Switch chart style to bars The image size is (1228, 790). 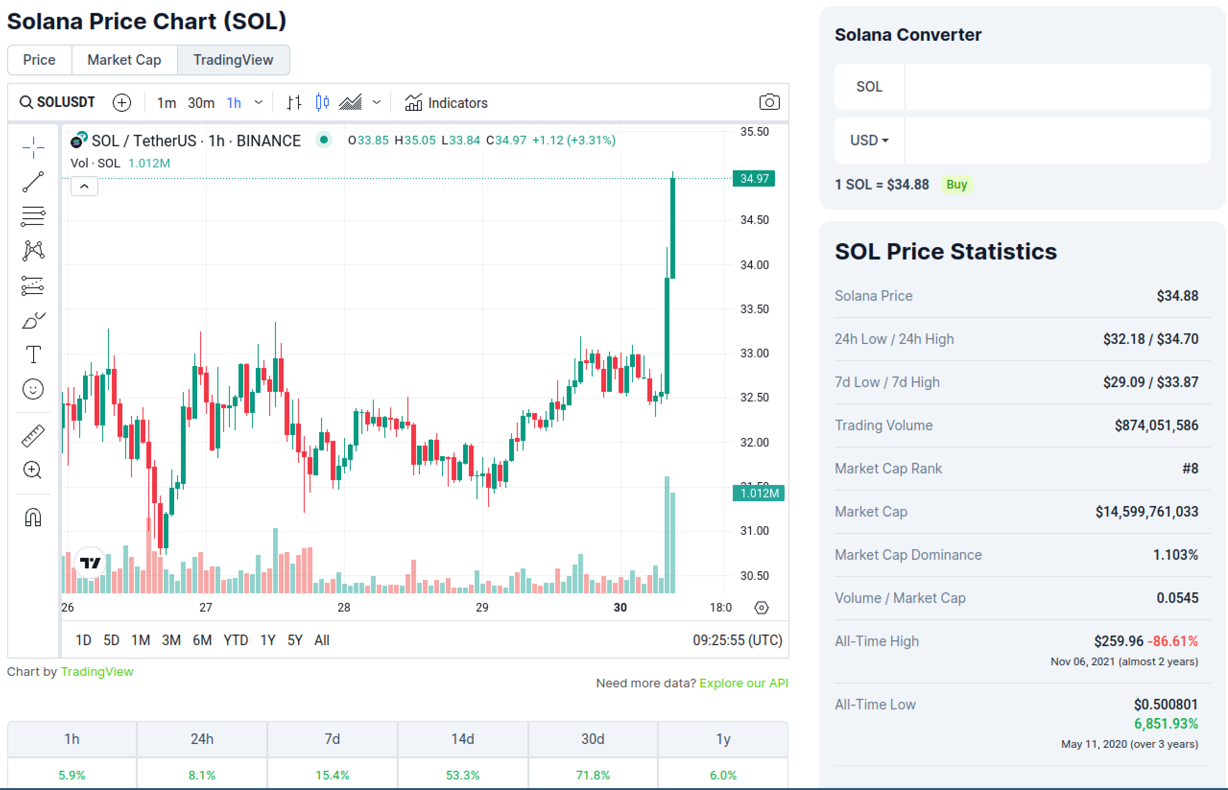tap(294, 103)
